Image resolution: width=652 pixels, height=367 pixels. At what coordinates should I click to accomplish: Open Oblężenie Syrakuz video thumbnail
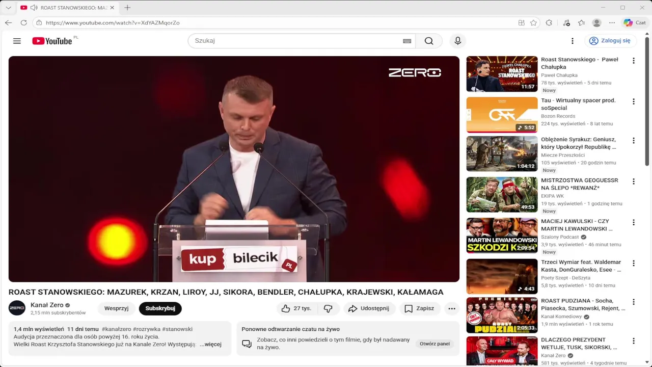tap(502, 153)
